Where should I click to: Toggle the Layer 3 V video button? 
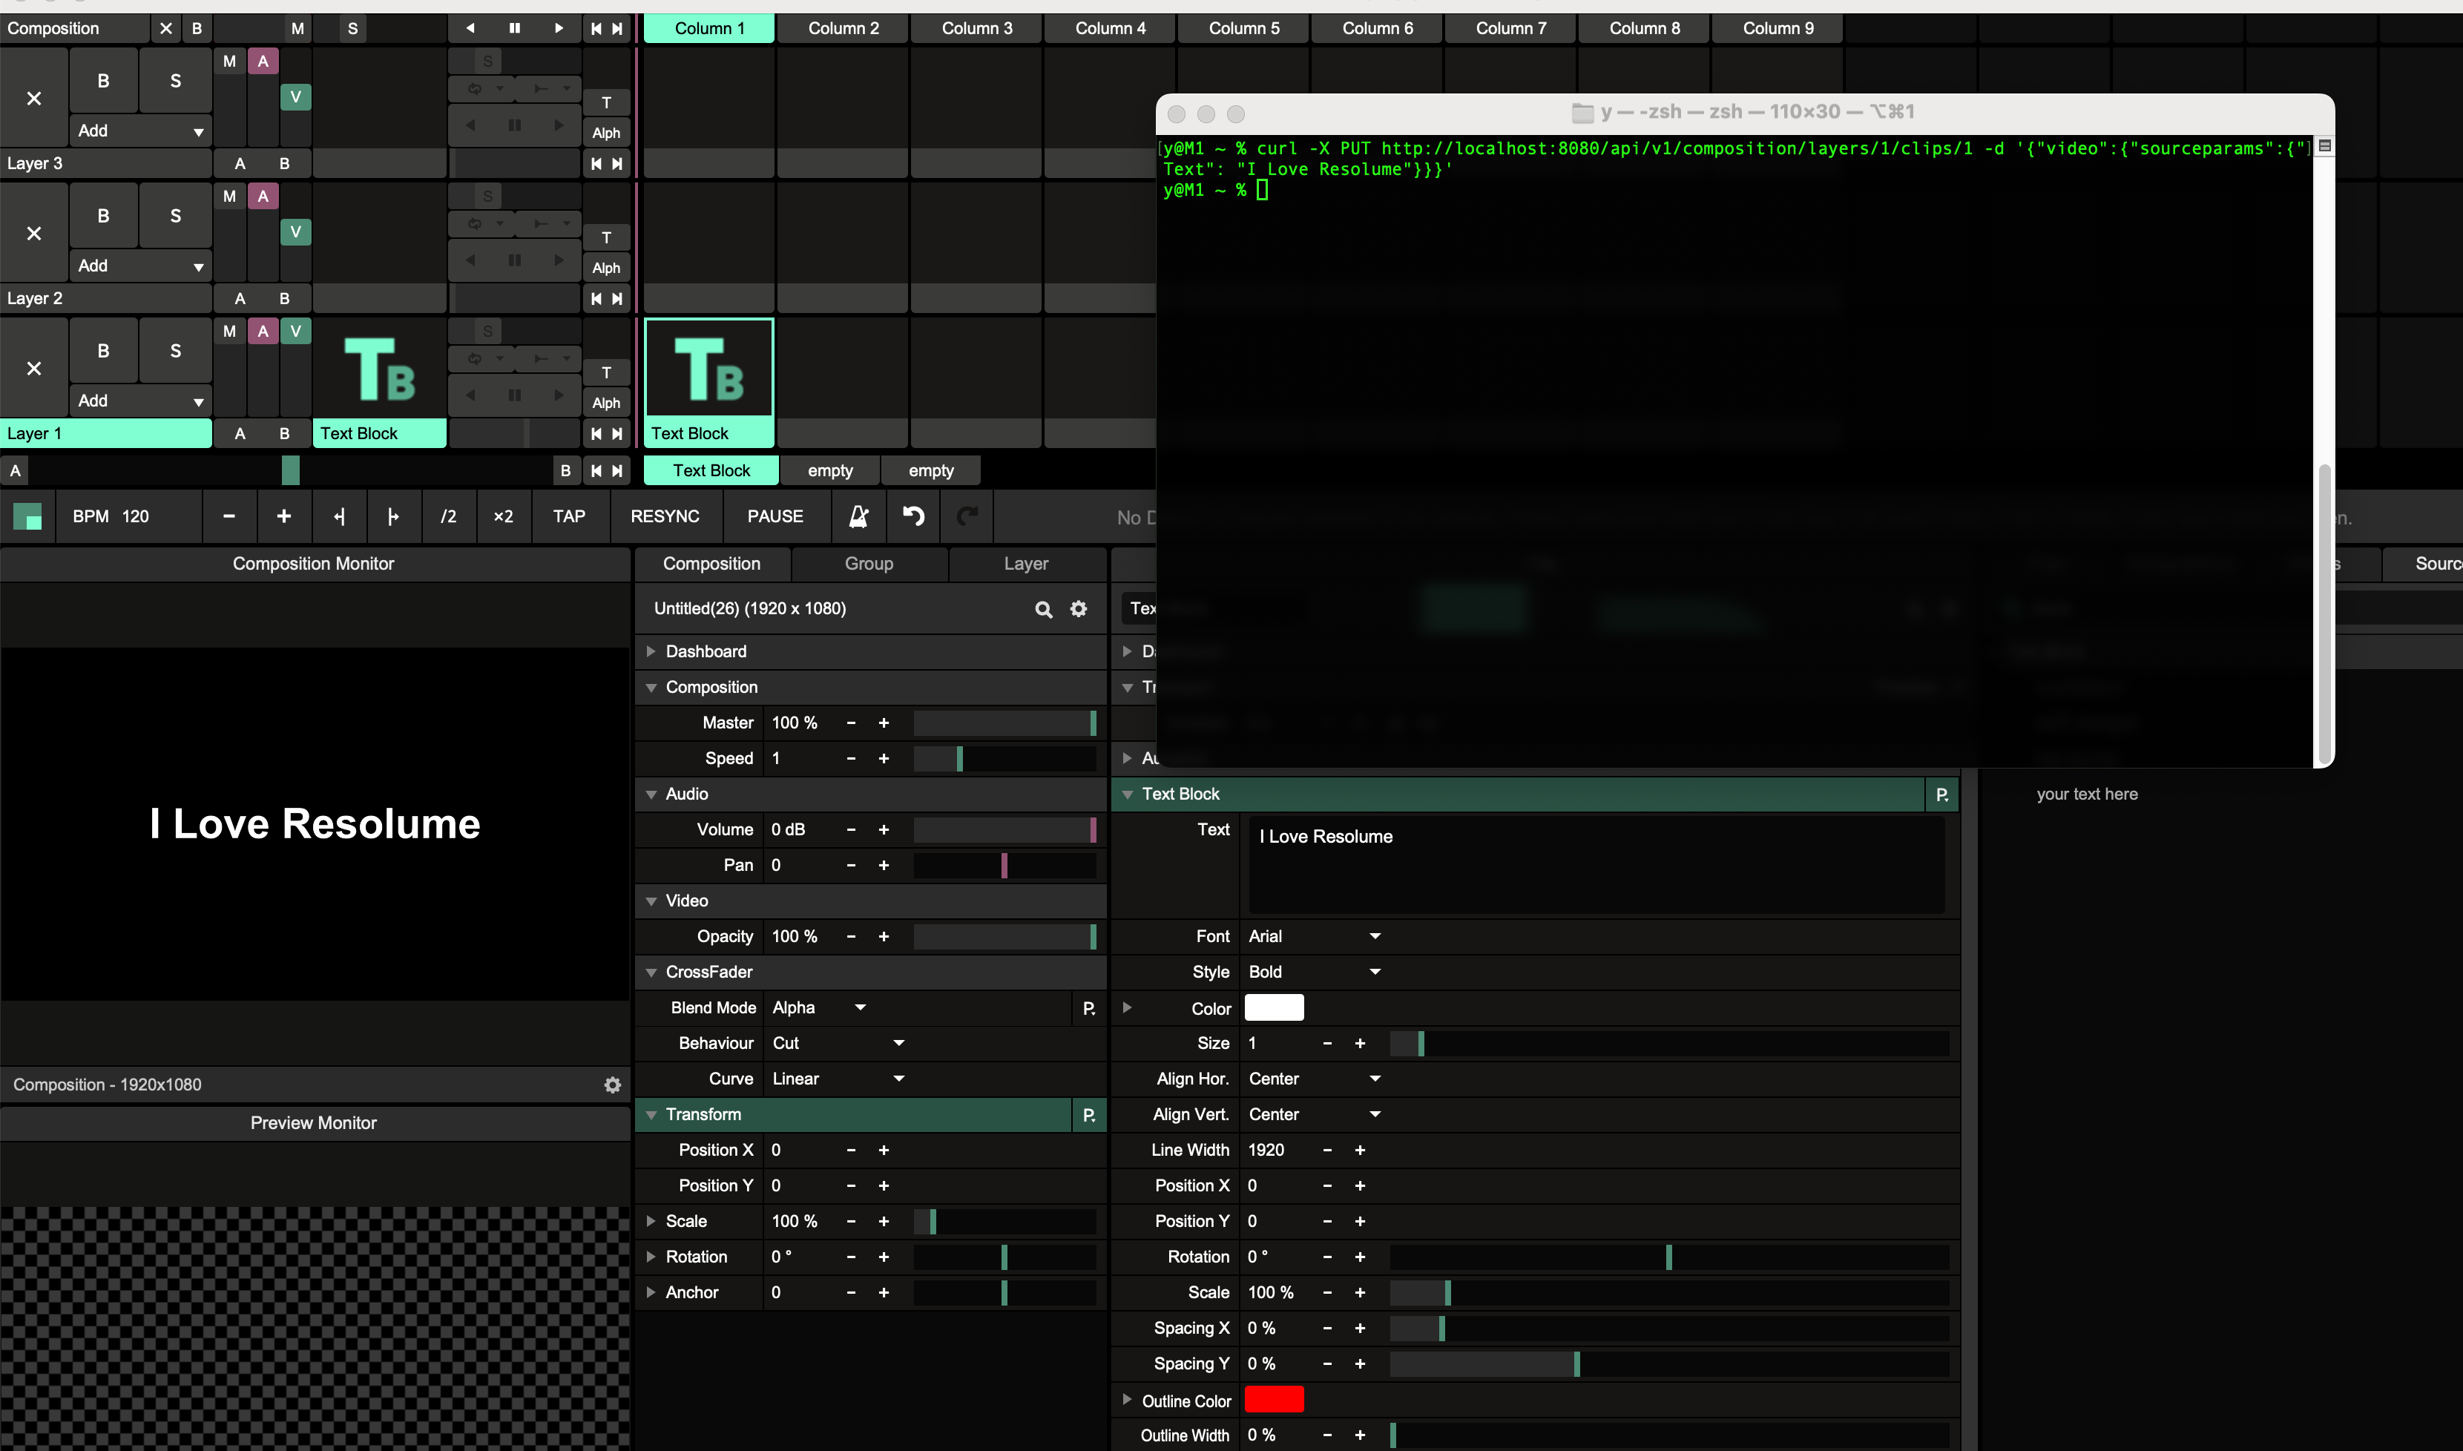click(x=295, y=96)
